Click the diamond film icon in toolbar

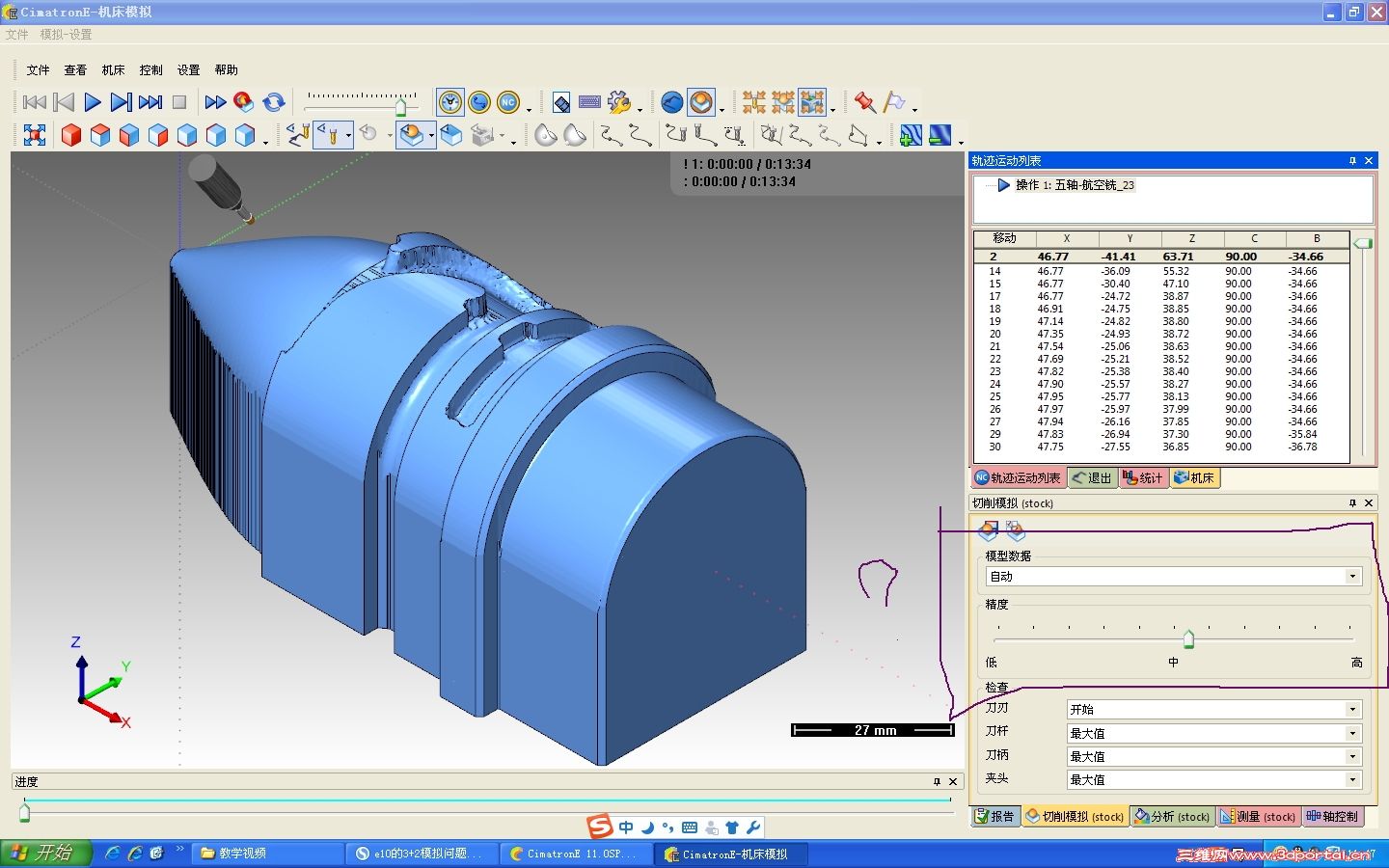pyautogui.click(x=561, y=102)
